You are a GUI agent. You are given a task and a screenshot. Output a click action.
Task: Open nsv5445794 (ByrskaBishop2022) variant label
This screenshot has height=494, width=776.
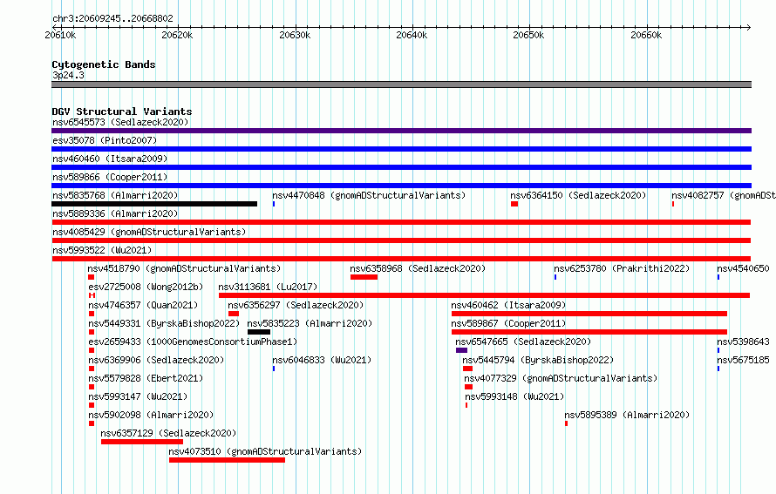(538, 360)
